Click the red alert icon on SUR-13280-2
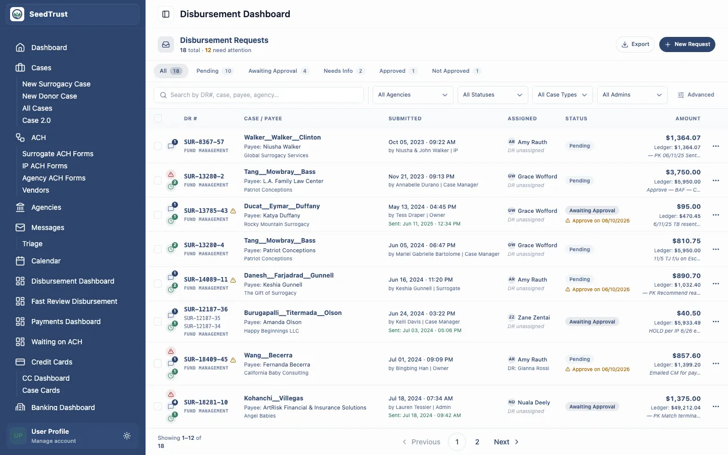 point(171,174)
